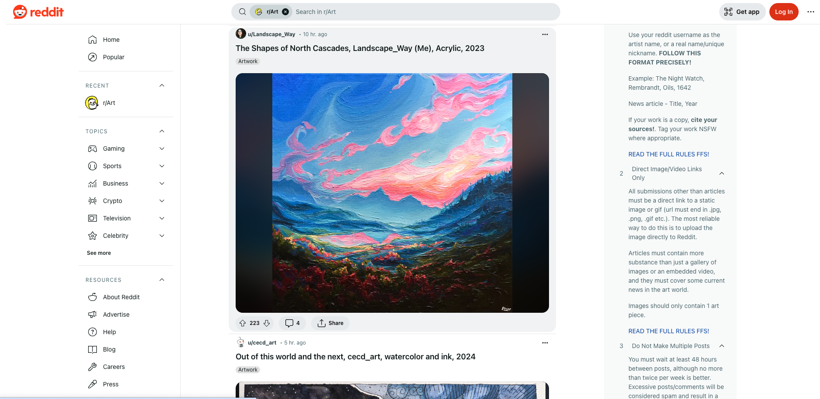Screen dimensions: 820x399
Task: Open top-right more options menu
Action: (811, 12)
